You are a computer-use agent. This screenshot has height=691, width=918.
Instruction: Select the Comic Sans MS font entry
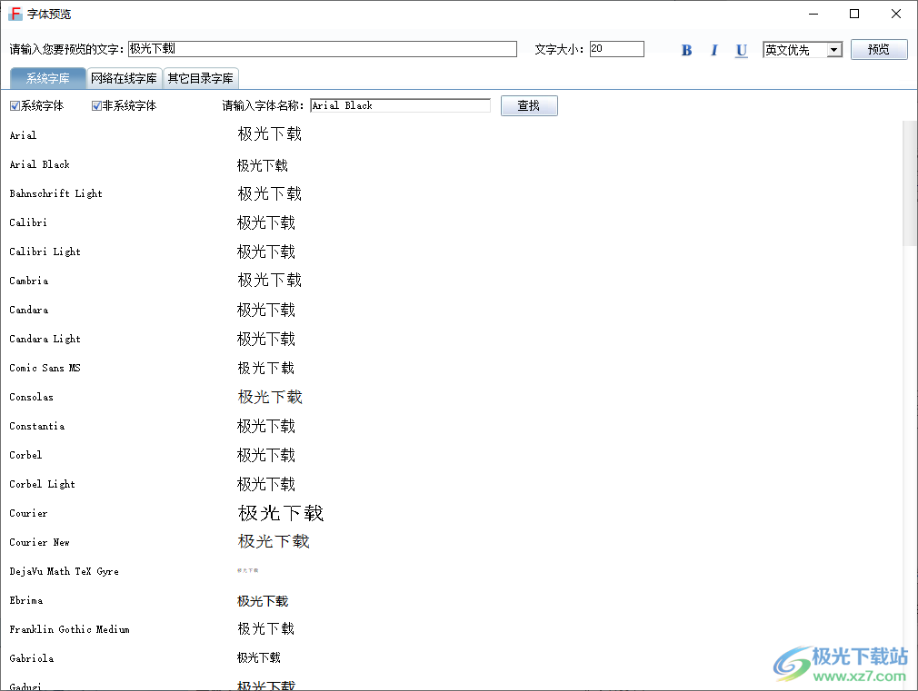(x=44, y=368)
